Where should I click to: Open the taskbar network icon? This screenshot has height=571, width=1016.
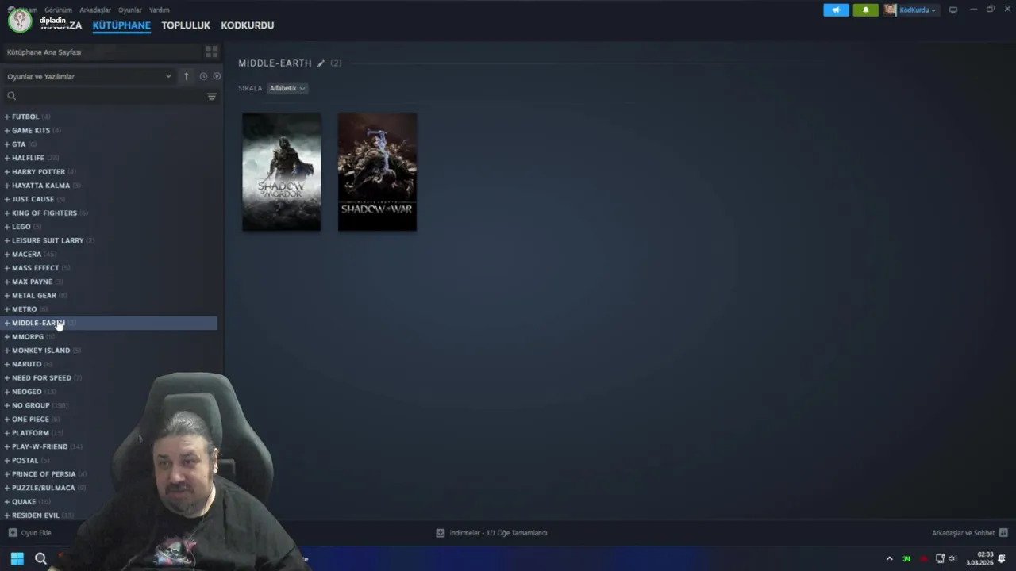[x=941, y=559]
